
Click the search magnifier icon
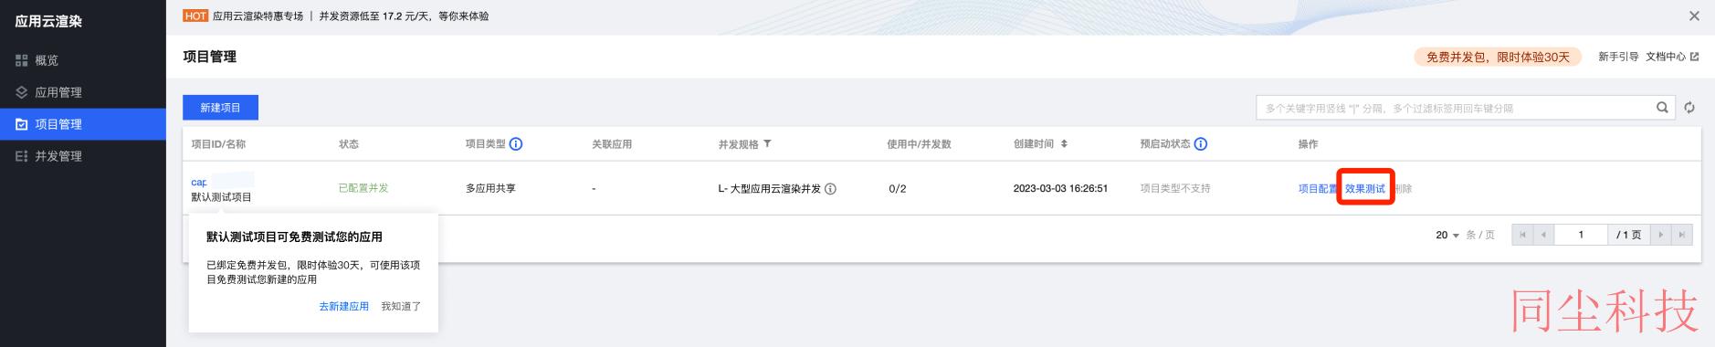(1662, 108)
